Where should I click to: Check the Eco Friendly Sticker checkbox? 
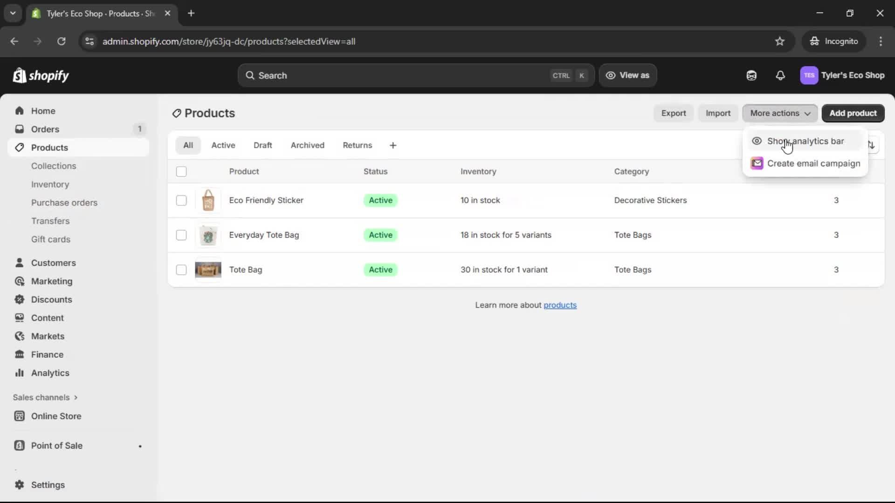(x=181, y=200)
